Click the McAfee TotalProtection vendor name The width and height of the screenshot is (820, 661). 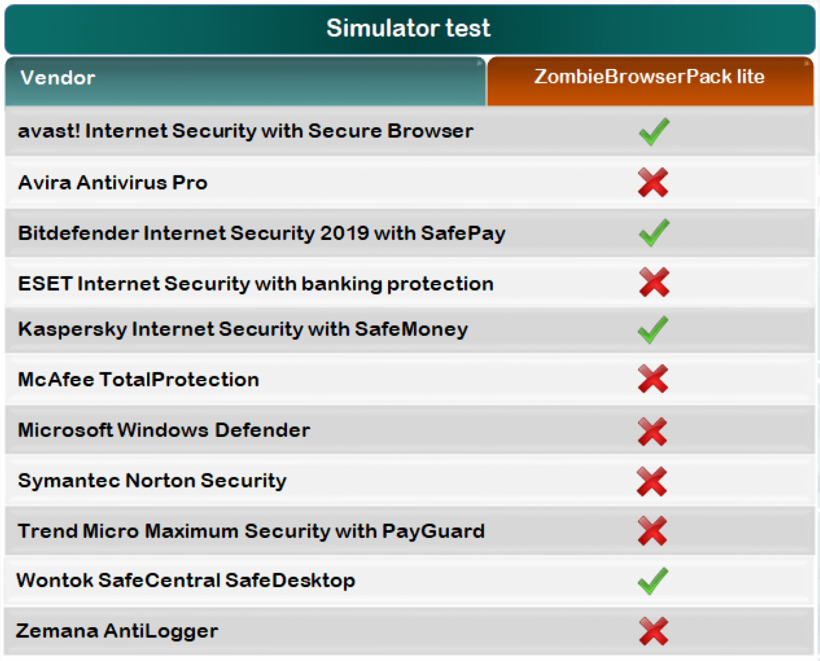(x=138, y=380)
